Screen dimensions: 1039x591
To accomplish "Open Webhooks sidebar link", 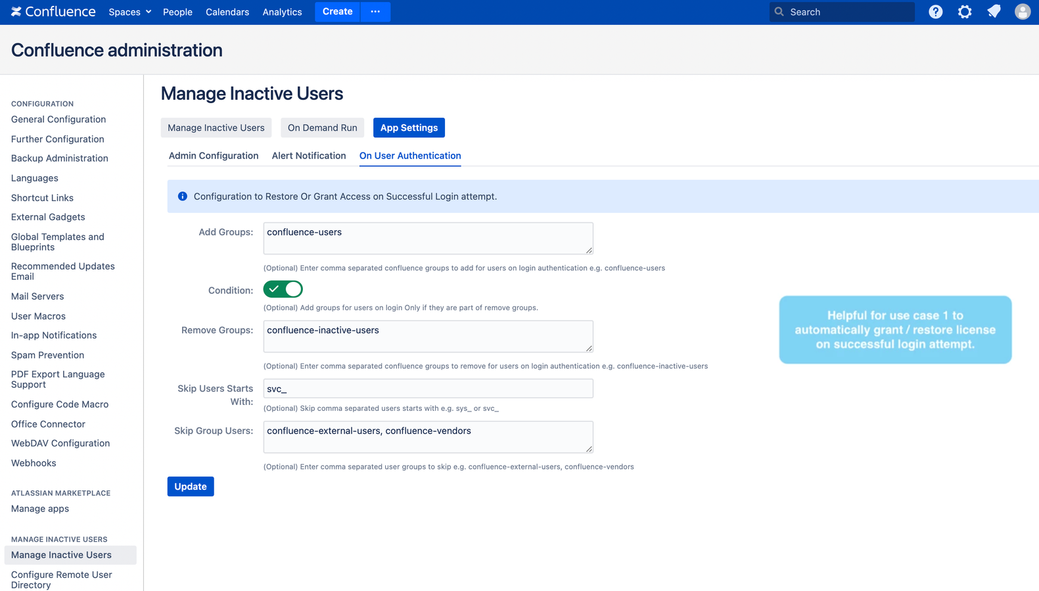I will tap(34, 463).
